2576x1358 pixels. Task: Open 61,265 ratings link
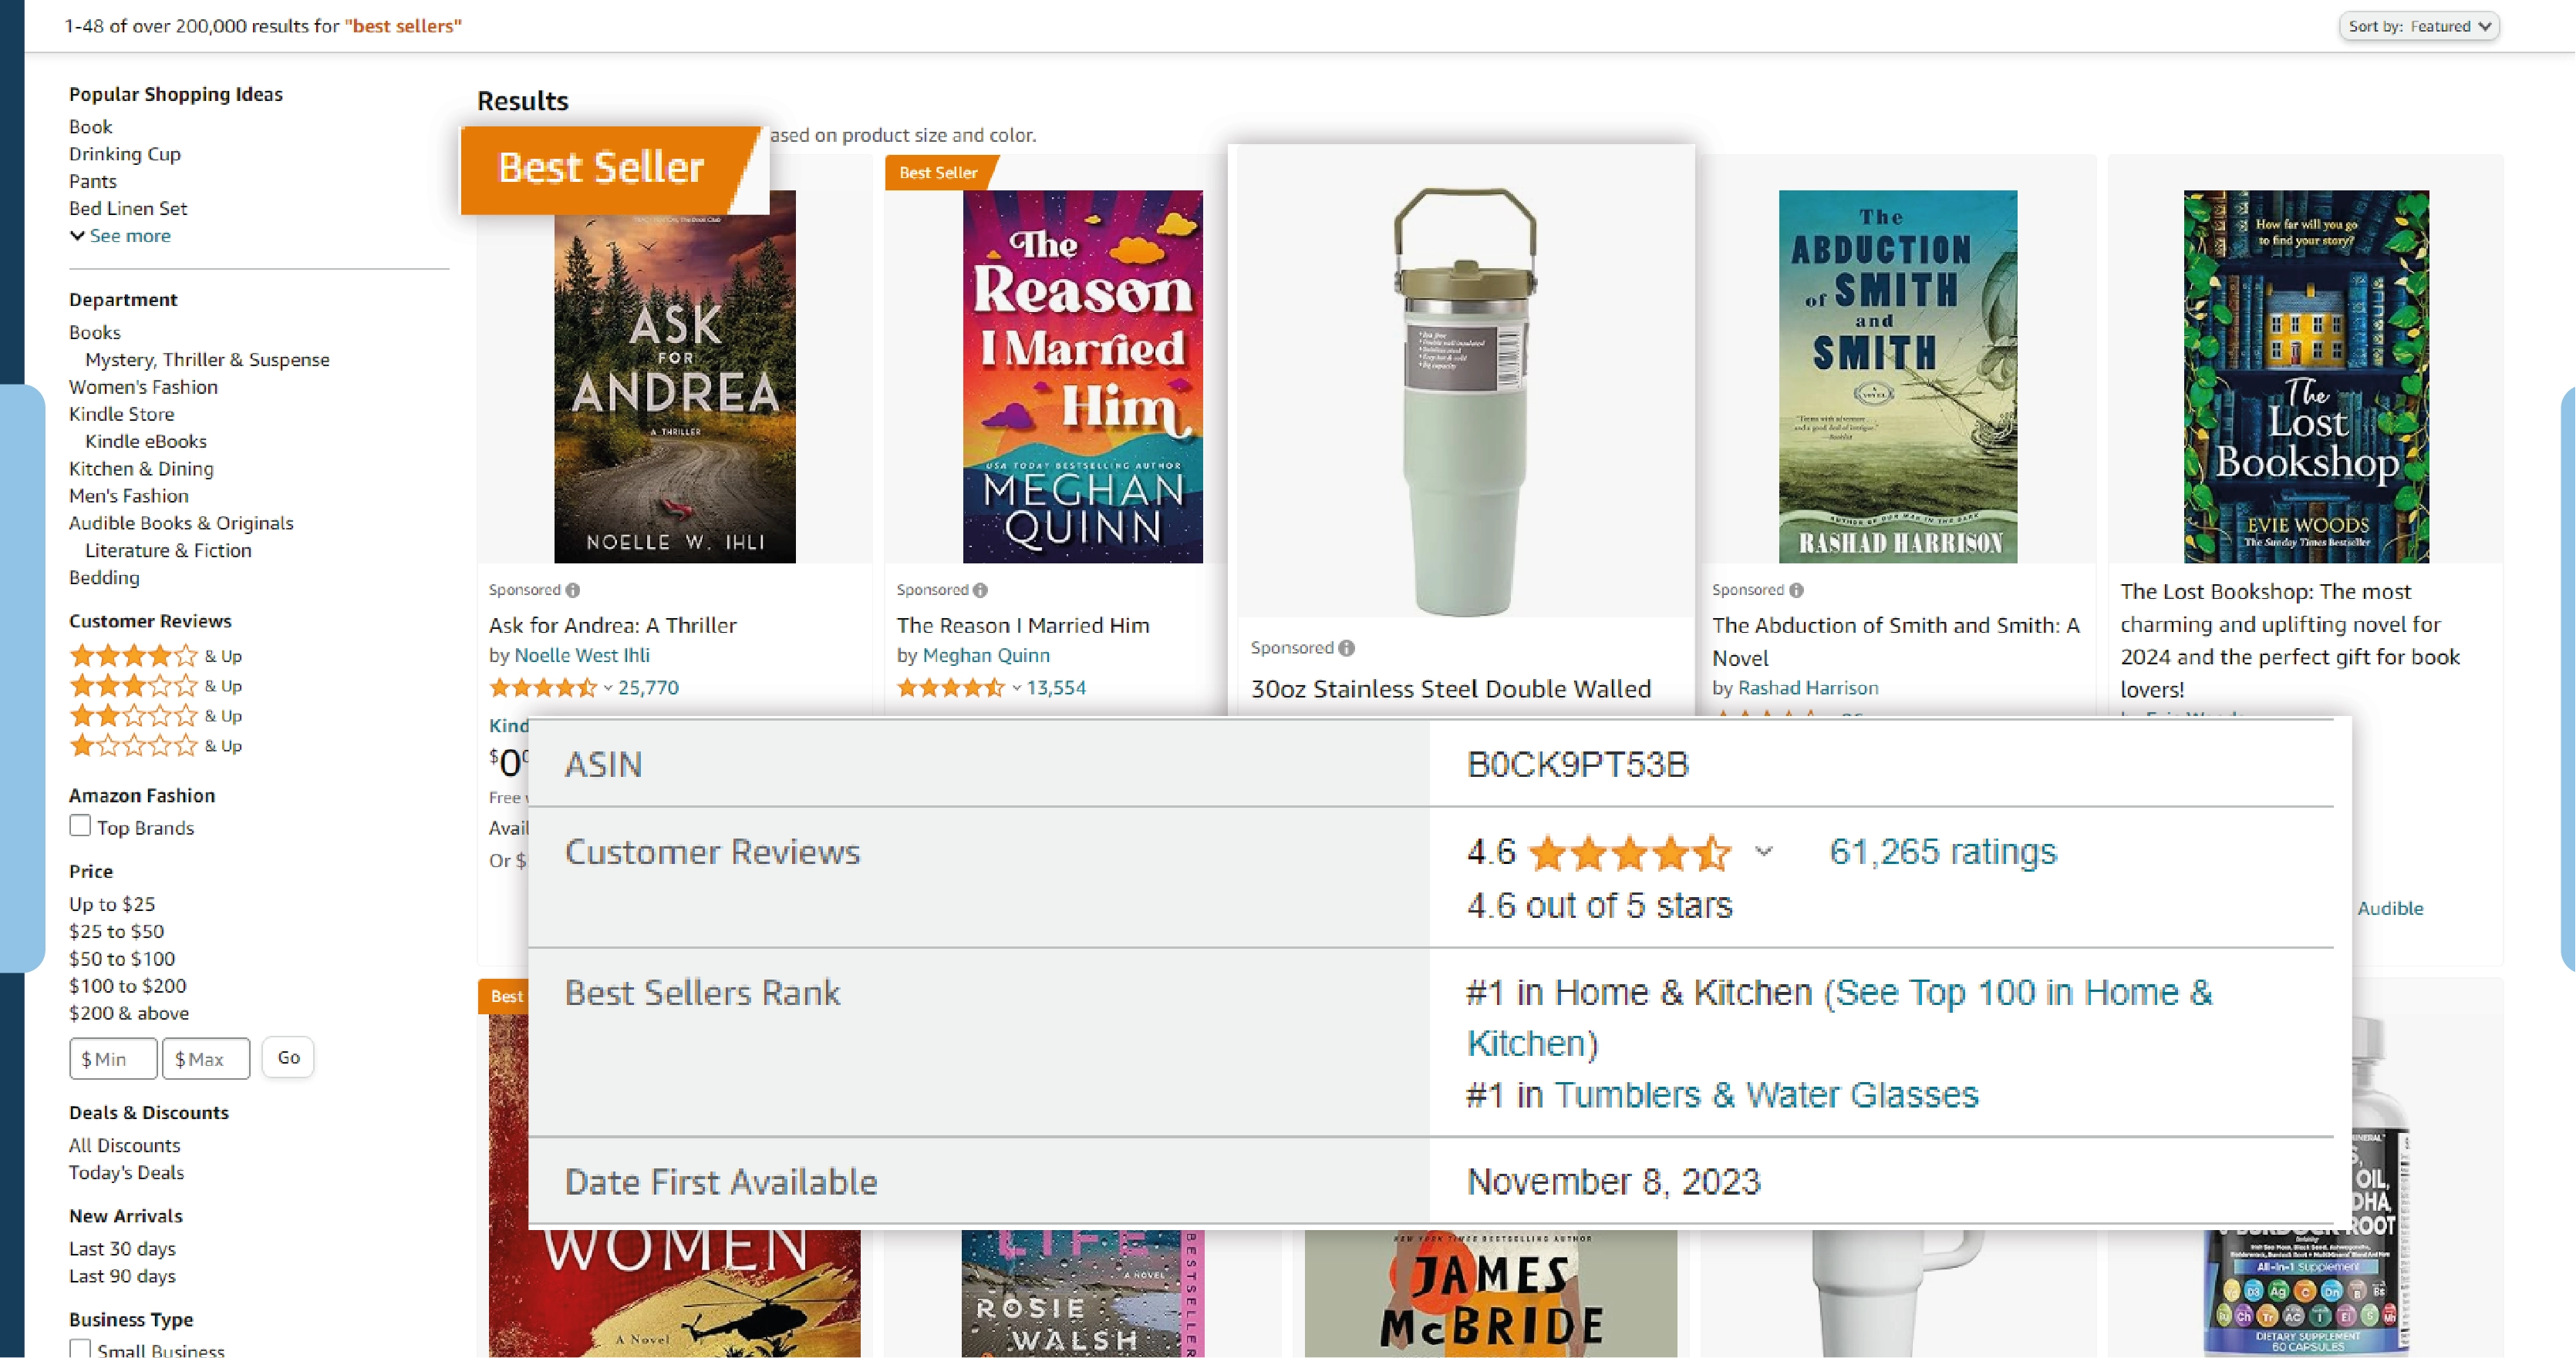click(1942, 852)
